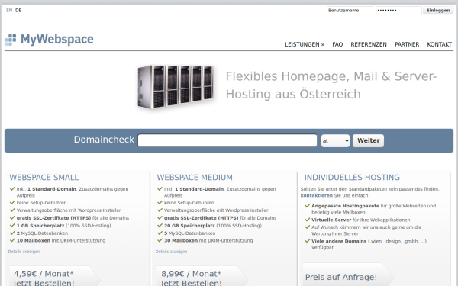Click the text 20 GB Speicherplatz (100% SSD-Hosting)

[x=213, y=226]
